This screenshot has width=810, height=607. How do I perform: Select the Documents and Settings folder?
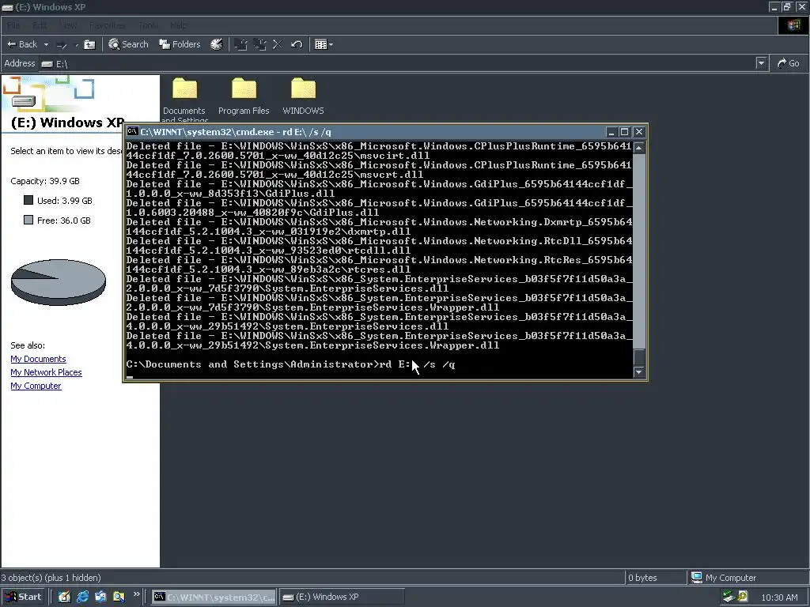tap(184, 100)
